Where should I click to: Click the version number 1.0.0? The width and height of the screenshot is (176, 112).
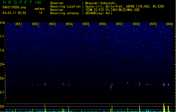[x=38, y=3]
